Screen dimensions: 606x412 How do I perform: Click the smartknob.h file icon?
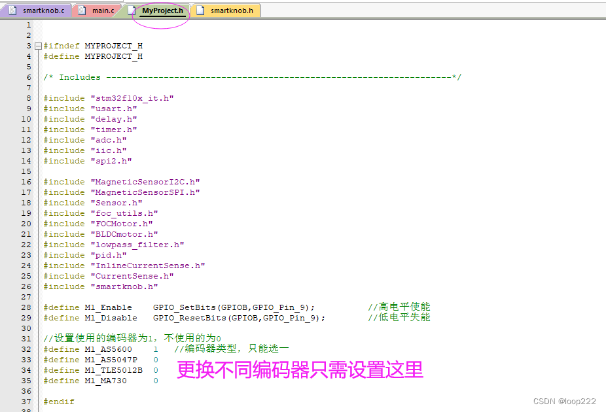[x=200, y=10]
